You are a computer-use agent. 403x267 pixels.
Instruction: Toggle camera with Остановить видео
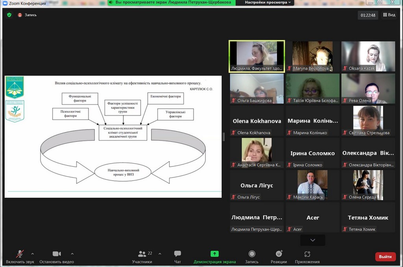tap(57, 257)
